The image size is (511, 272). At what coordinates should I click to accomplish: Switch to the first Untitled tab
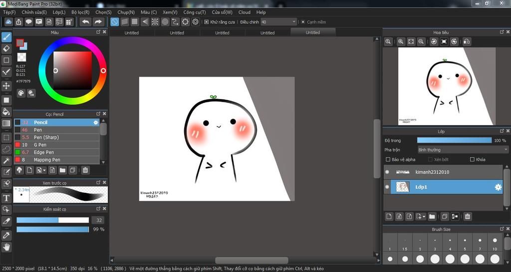[x=132, y=32]
